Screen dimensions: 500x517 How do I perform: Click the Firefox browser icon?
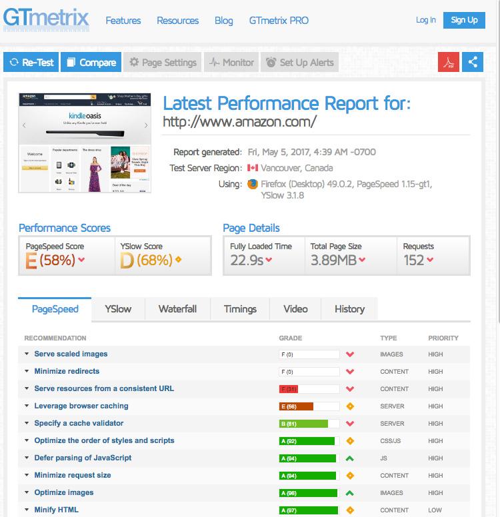[x=253, y=184]
